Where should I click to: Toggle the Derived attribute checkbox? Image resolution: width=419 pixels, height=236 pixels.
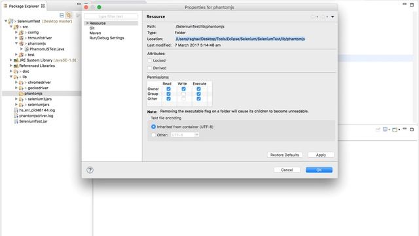click(150, 68)
